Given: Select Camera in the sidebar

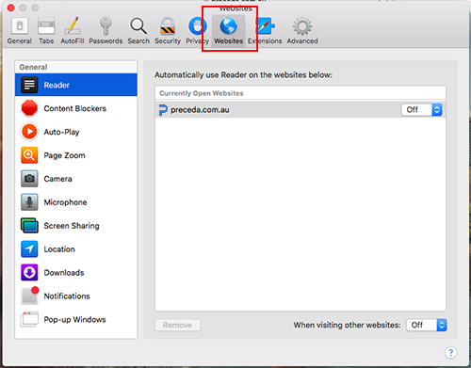Looking at the screenshot, I should (76, 179).
